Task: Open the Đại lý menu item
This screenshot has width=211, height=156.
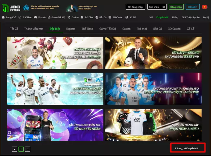Action: point(206,17)
